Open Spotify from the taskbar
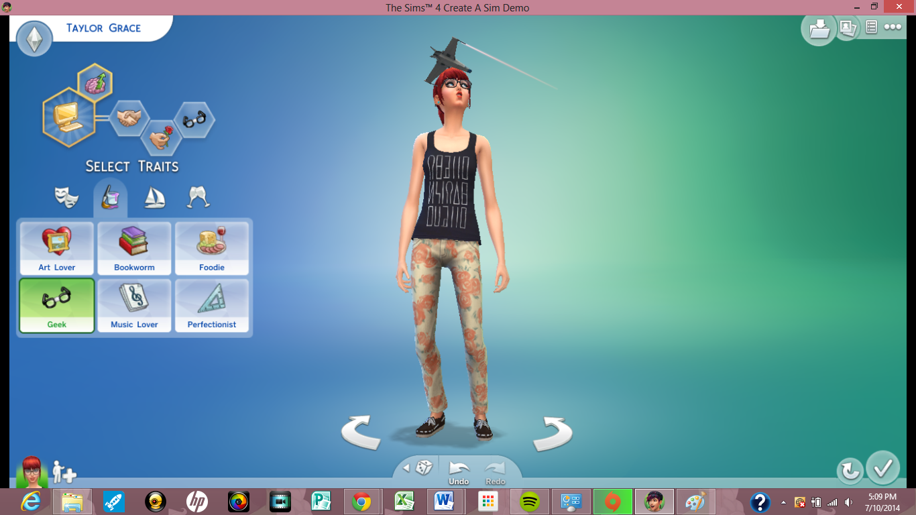916x515 pixels. (x=530, y=502)
